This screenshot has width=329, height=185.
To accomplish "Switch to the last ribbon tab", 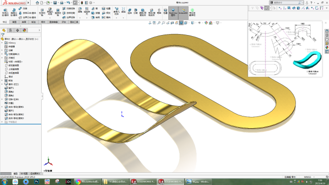I will tap(74, 22).
